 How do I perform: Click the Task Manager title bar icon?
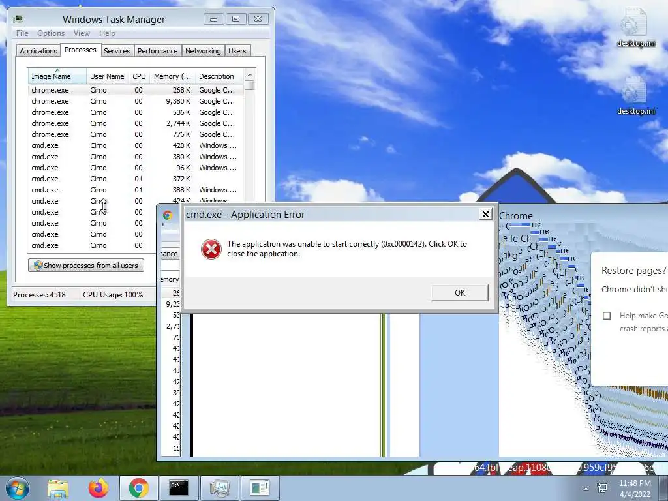pos(18,19)
